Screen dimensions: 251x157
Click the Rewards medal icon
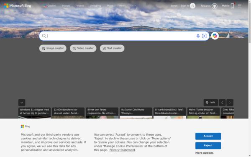[x=215, y=6]
